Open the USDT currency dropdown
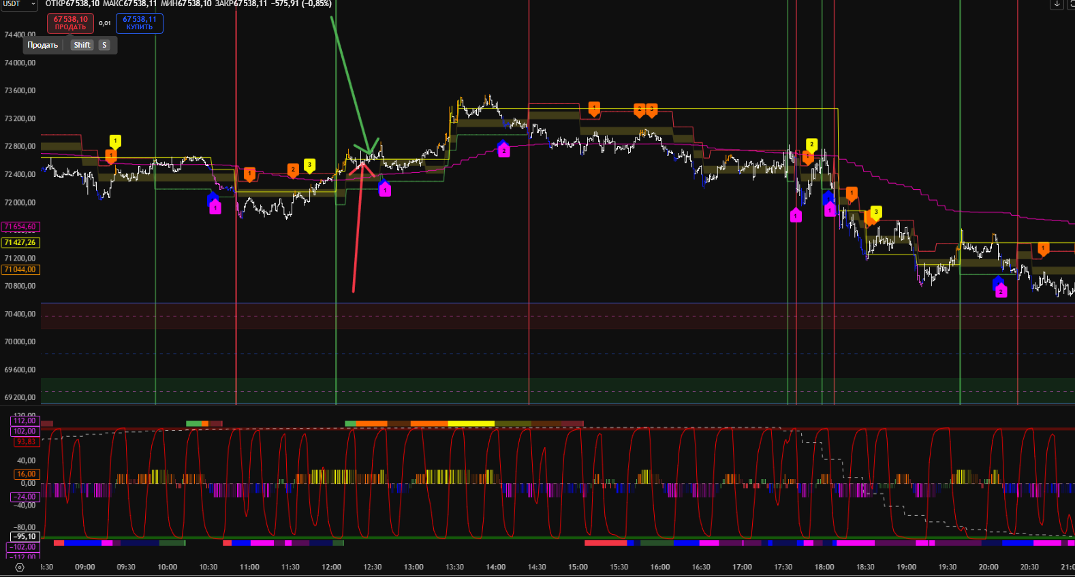This screenshot has height=577, width=1075. point(19,4)
